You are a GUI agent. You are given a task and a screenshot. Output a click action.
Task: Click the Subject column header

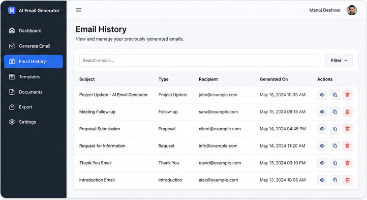point(87,79)
